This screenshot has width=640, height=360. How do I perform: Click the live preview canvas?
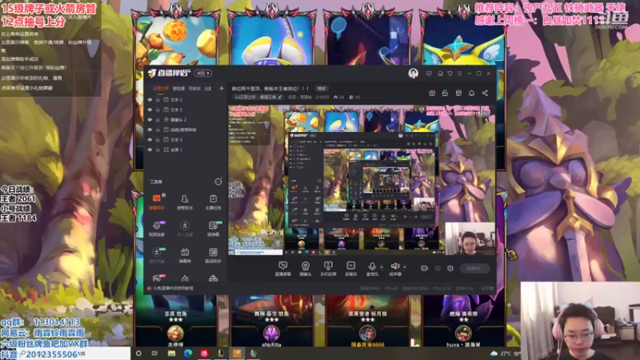(x=362, y=180)
